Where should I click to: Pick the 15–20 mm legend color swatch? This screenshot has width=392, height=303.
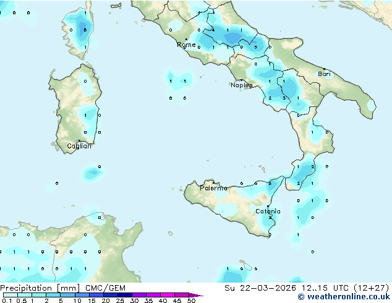(x=96, y=295)
